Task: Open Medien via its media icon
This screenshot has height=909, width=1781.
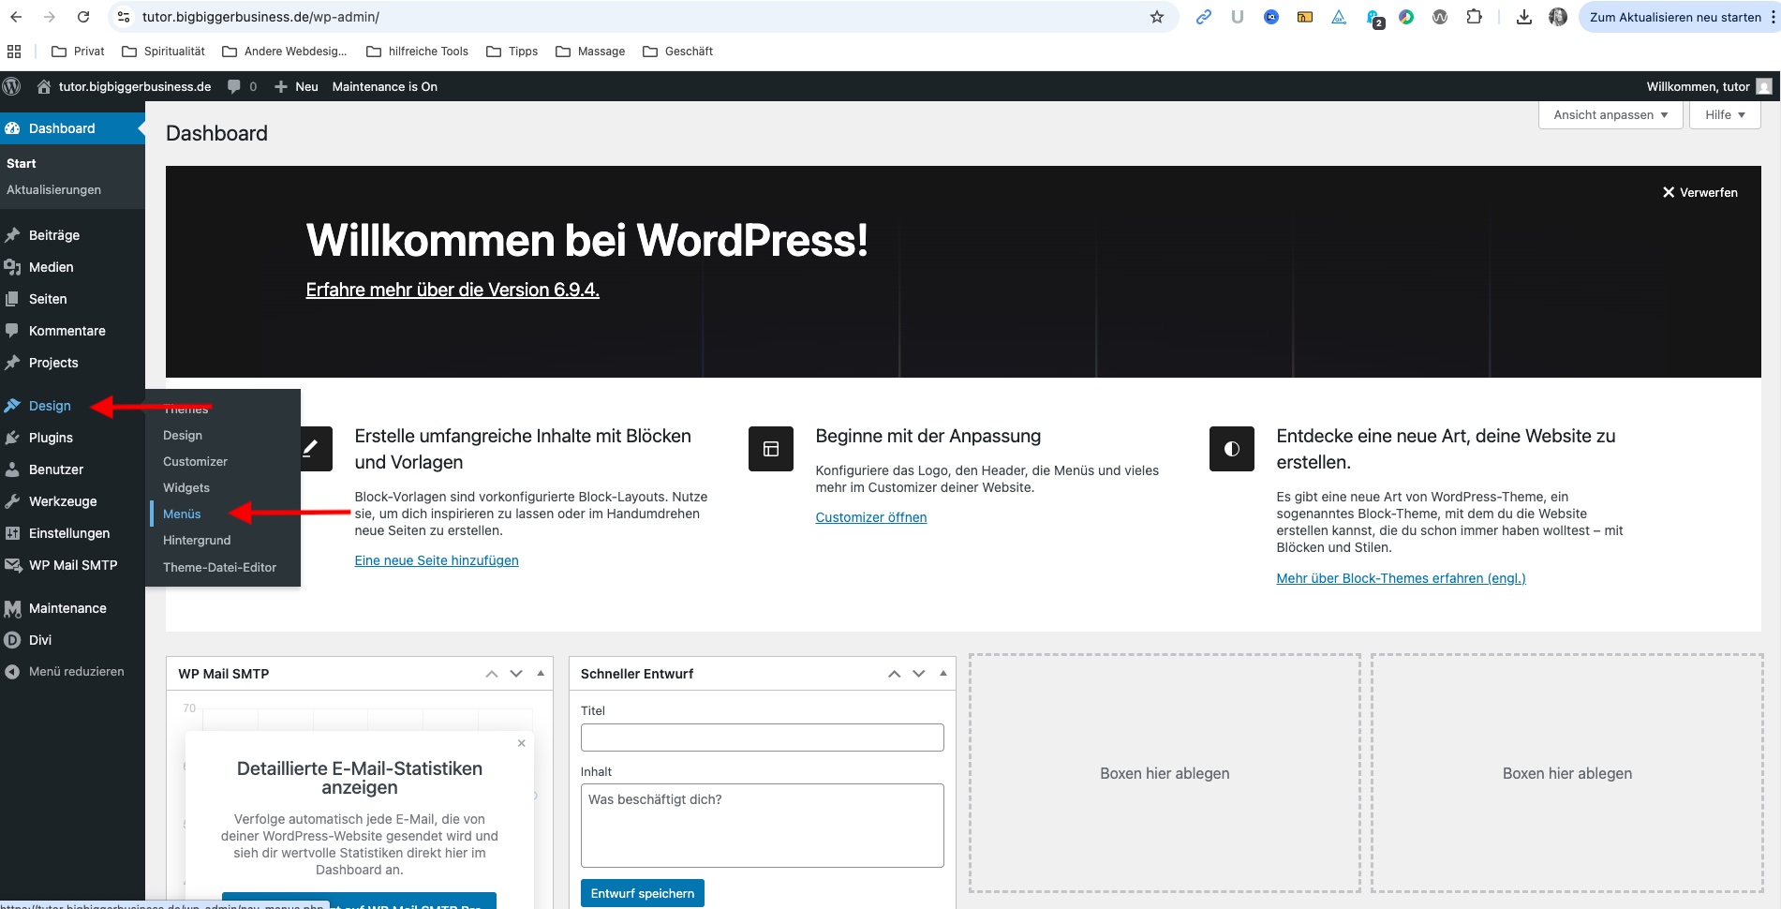Action: [12, 267]
